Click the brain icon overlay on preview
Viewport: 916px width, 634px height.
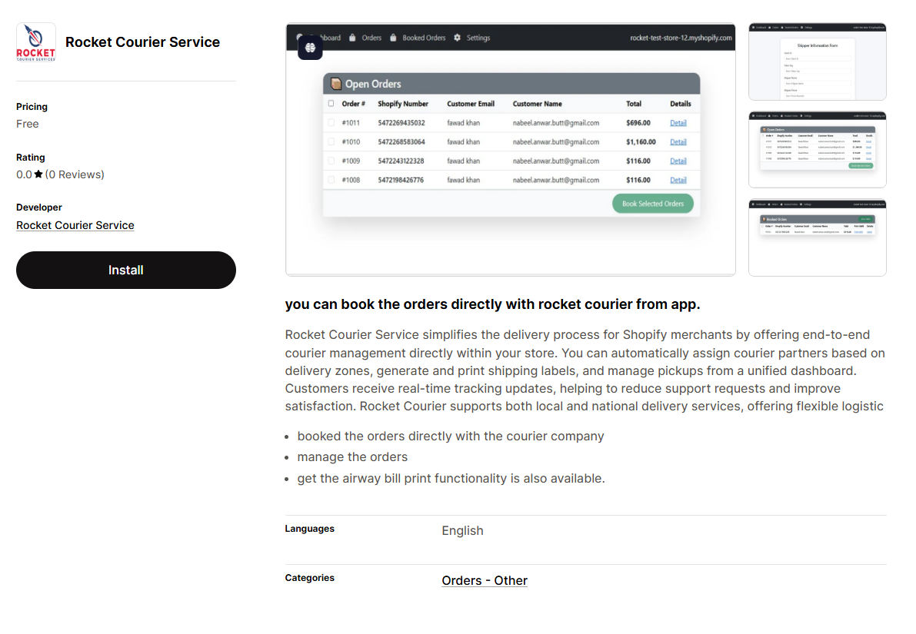point(310,48)
